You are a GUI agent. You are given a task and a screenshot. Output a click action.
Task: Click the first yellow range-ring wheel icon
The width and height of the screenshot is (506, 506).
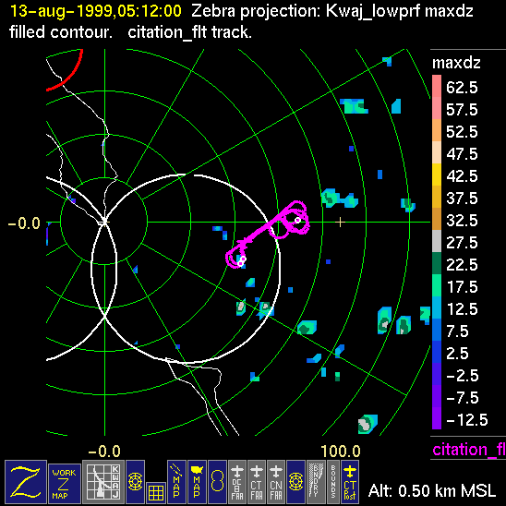click(x=135, y=482)
